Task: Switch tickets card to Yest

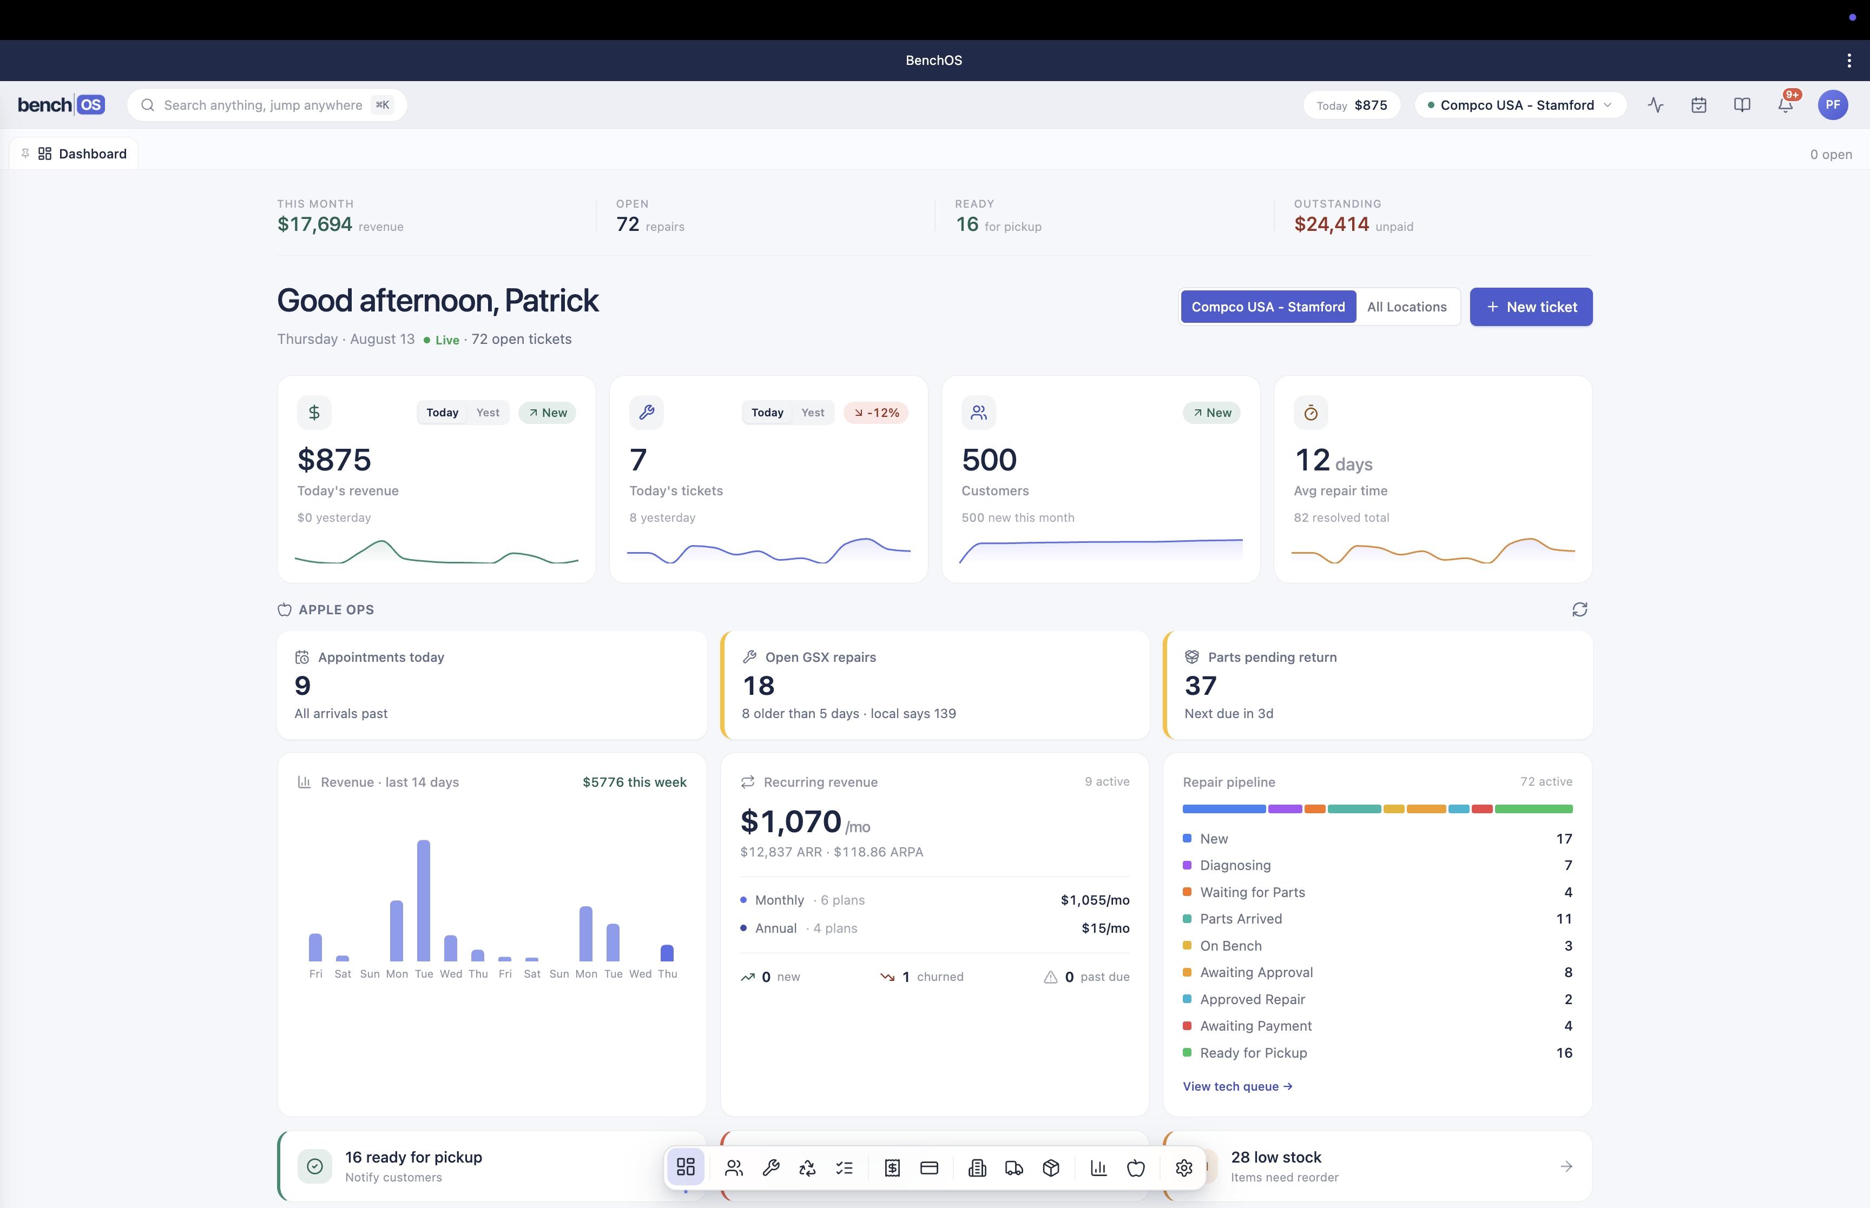Action: pos(812,413)
